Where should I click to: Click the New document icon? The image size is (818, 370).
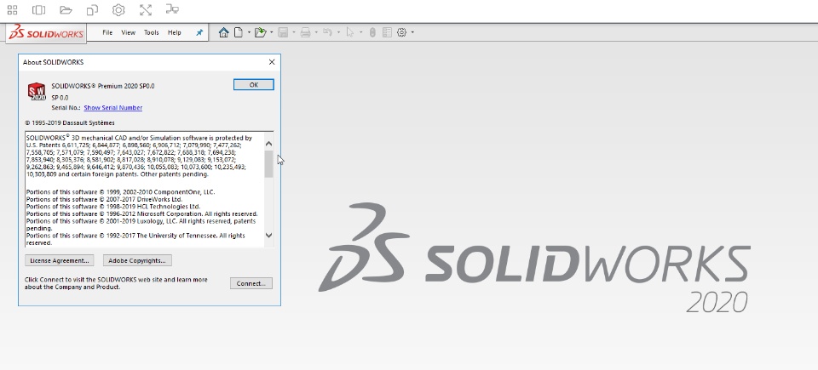coord(238,32)
